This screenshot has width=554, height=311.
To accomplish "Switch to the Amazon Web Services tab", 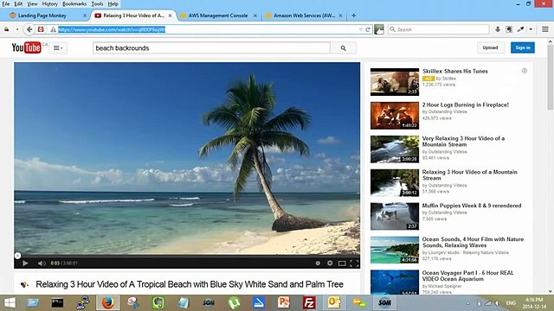I will pos(304,16).
